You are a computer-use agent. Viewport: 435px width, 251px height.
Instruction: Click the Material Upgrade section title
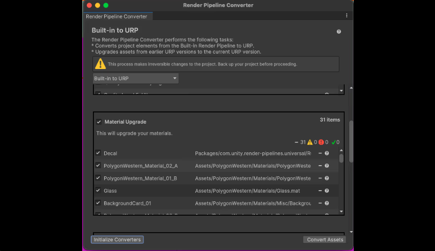[x=126, y=122]
